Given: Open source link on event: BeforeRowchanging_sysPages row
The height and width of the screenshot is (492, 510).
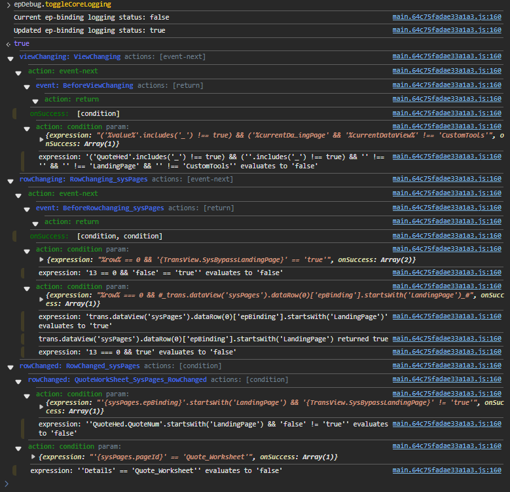Looking at the screenshot, I should coord(446,208).
